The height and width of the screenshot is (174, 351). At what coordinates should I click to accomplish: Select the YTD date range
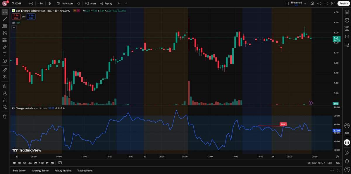pos(41,163)
